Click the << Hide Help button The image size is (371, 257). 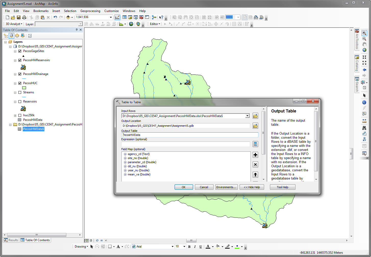252,187
